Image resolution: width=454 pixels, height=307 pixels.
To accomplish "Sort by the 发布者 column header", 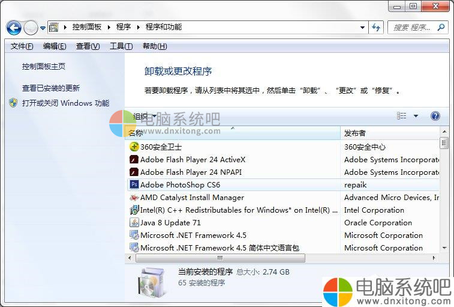I will coord(390,133).
